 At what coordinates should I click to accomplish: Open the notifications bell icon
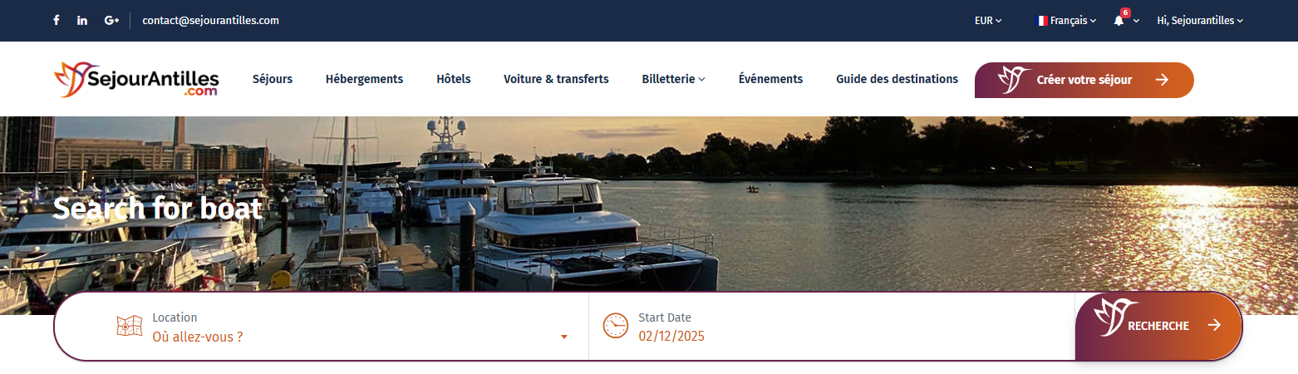1119,20
